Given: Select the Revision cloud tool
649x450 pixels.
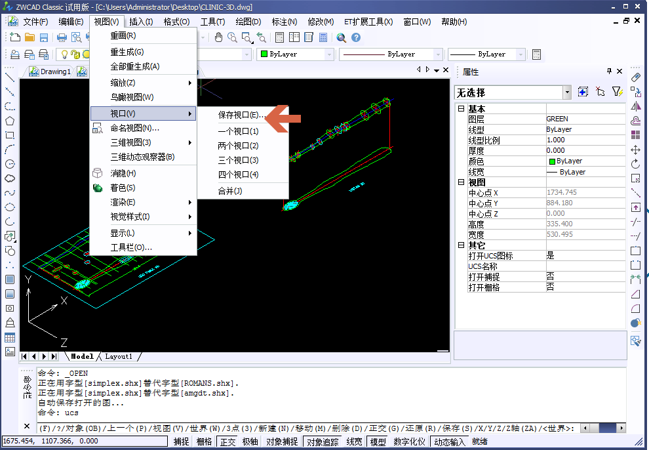Looking at the screenshot, I should (x=10, y=178).
